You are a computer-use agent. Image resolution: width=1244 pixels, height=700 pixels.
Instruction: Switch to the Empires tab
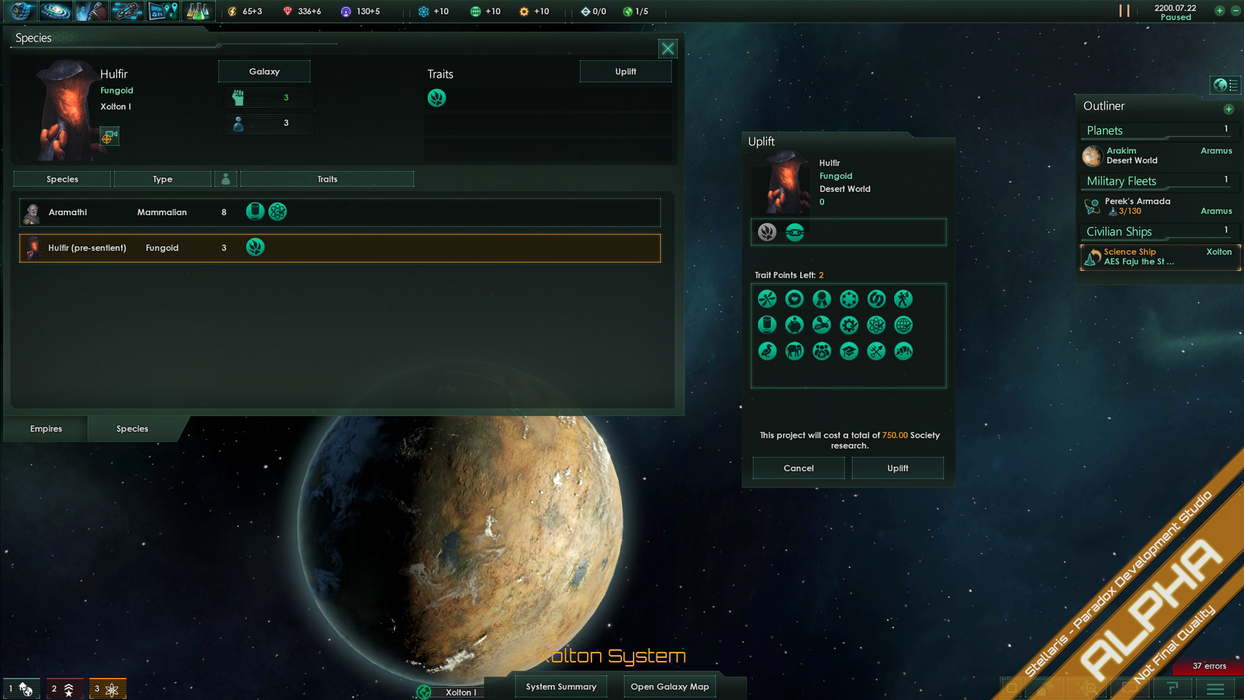click(x=46, y=428)
